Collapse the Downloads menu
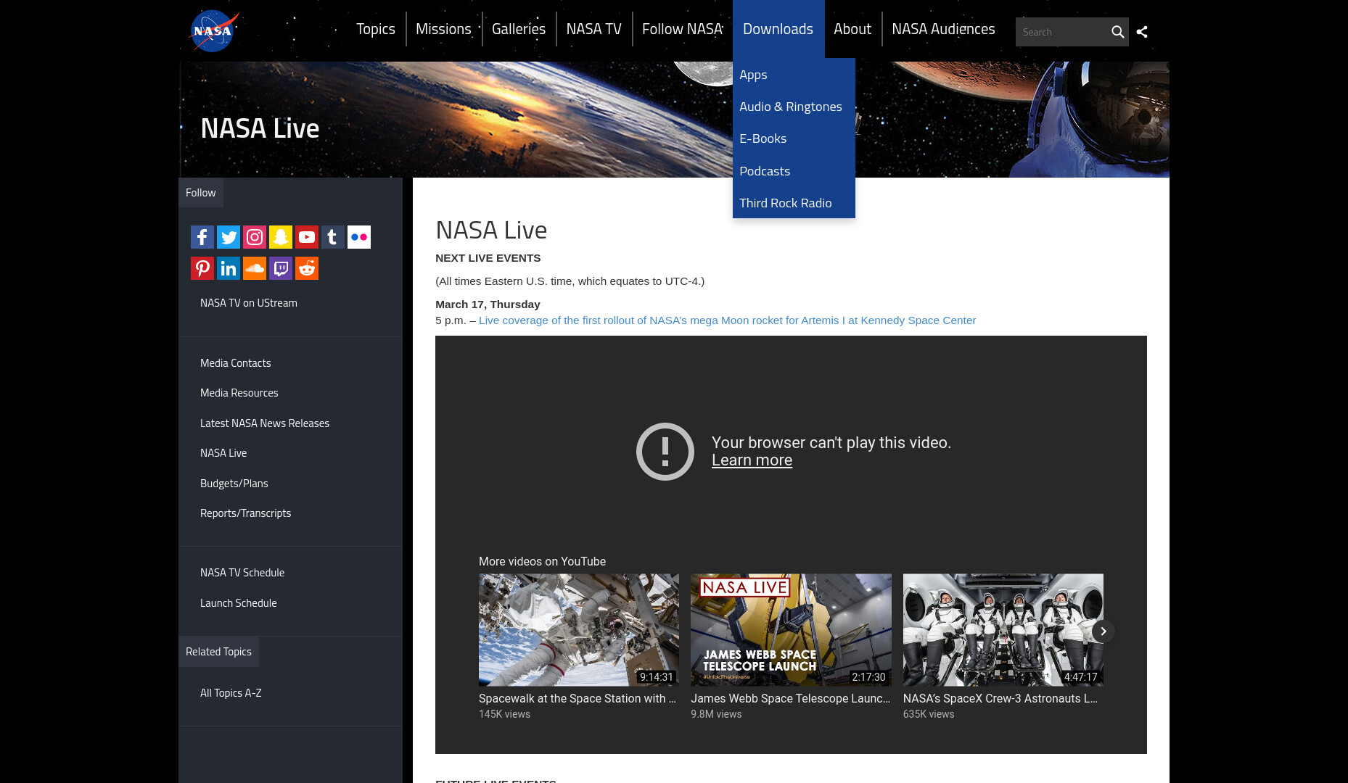 coord(778,29)
